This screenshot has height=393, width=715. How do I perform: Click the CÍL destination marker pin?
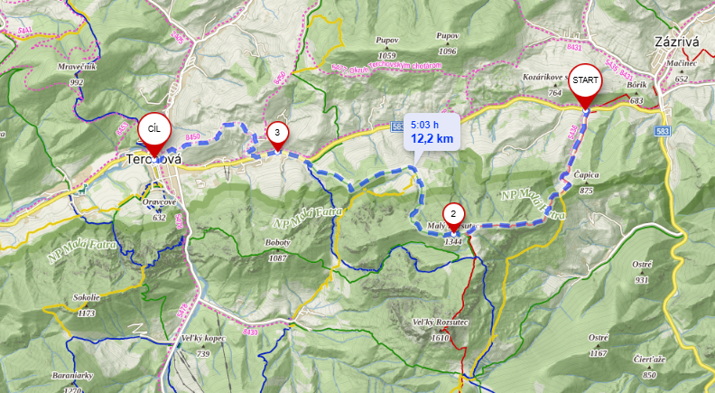[154, 134]
